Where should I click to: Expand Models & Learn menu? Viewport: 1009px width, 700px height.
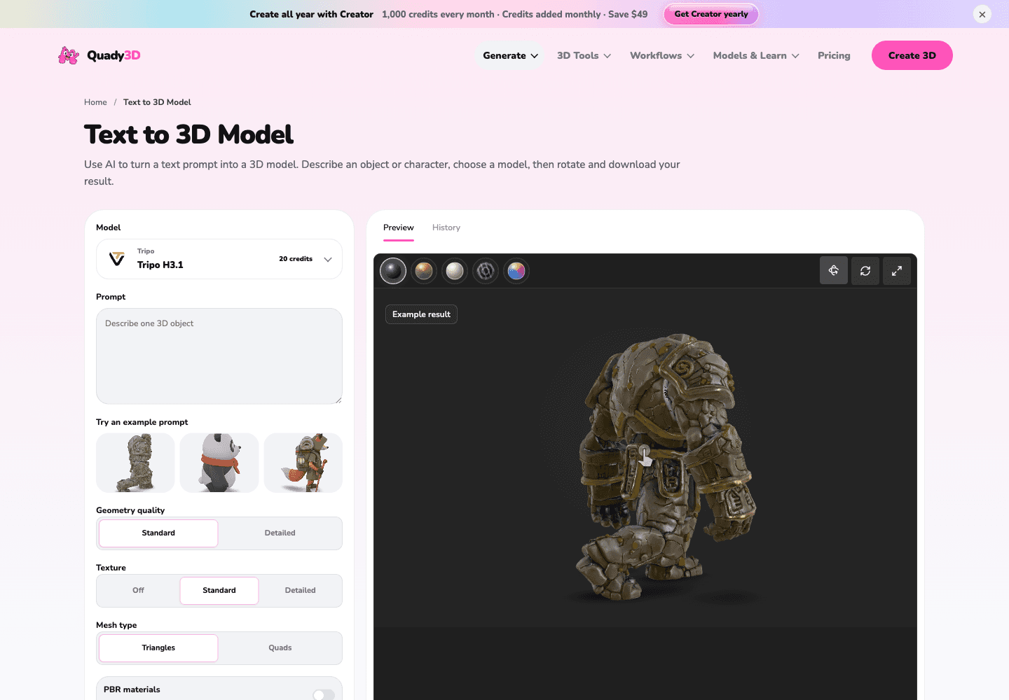(756, 55)
